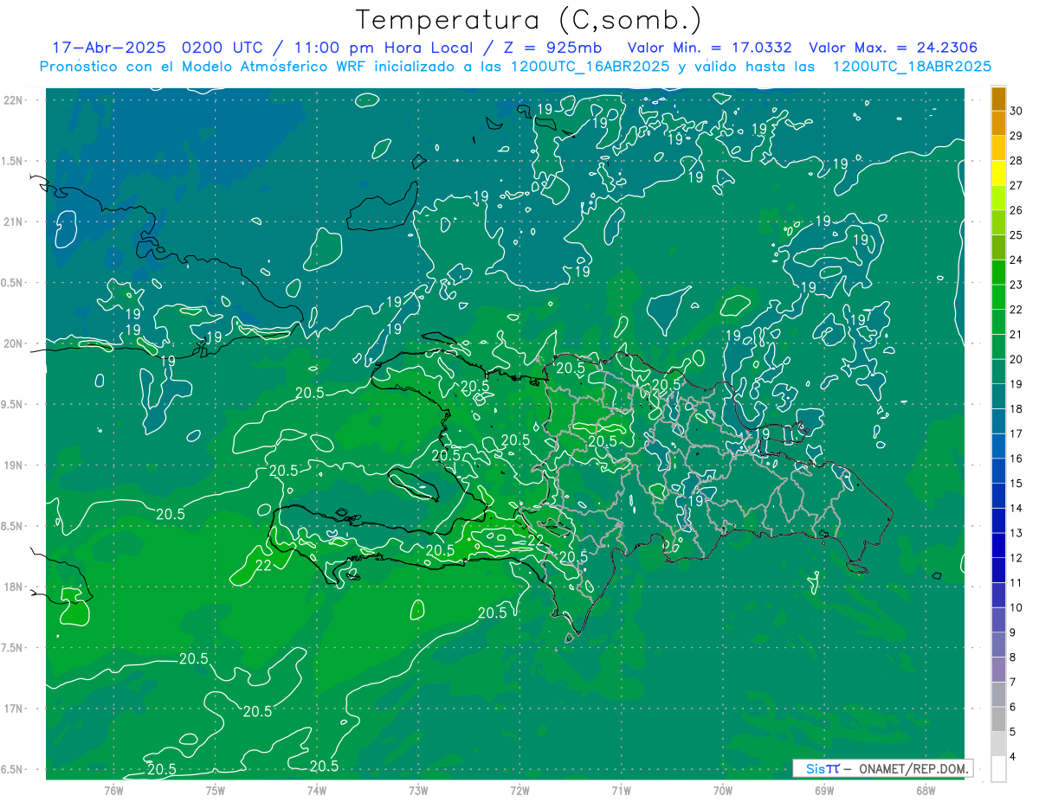The width and height of the screenshot is (1039, 802).
Task: Click the '72W' longitude label
Action: pos(519,789)
